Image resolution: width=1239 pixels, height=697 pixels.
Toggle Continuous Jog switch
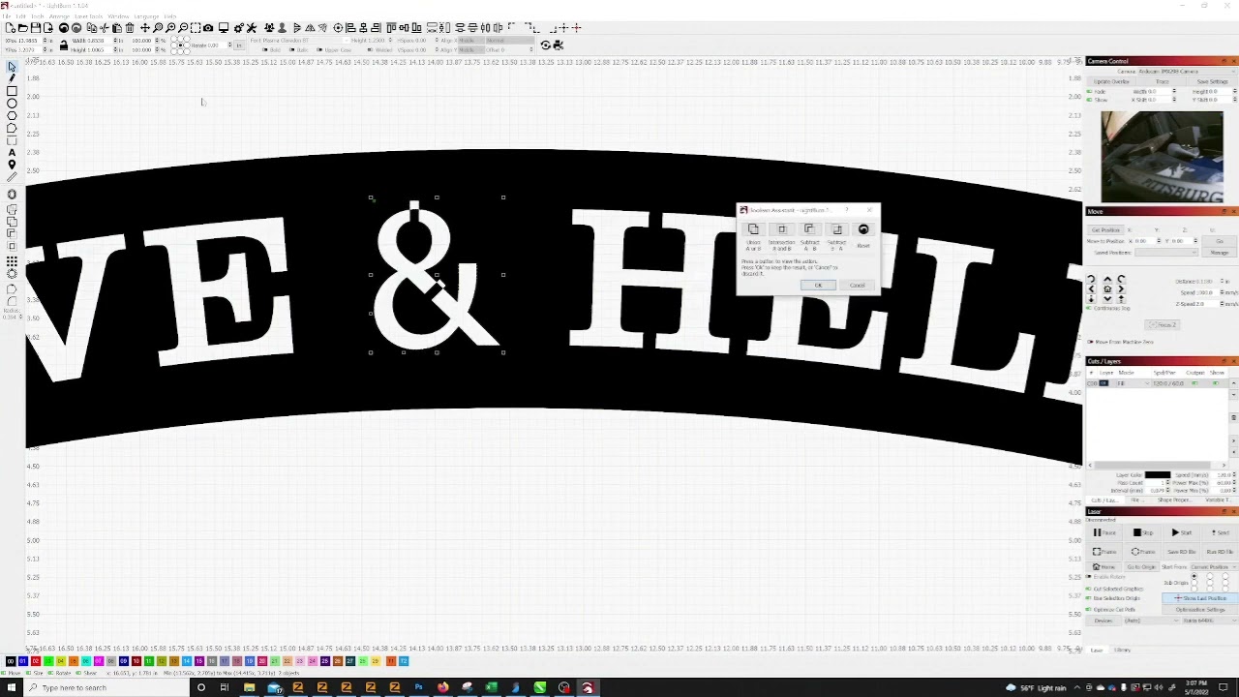pos(1090,308)
